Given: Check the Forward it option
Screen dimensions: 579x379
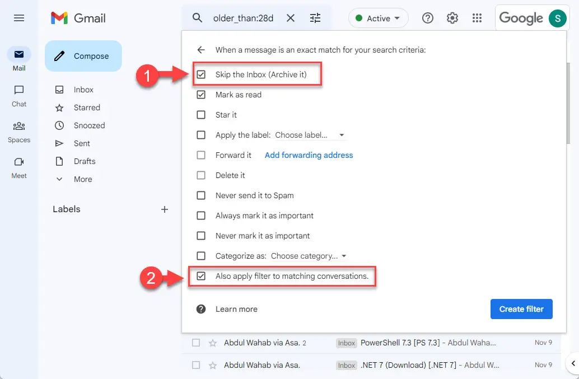Looking at the screenshot, I should [x=201, y=155].
